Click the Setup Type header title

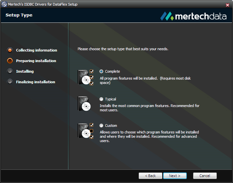coord(19,15)
